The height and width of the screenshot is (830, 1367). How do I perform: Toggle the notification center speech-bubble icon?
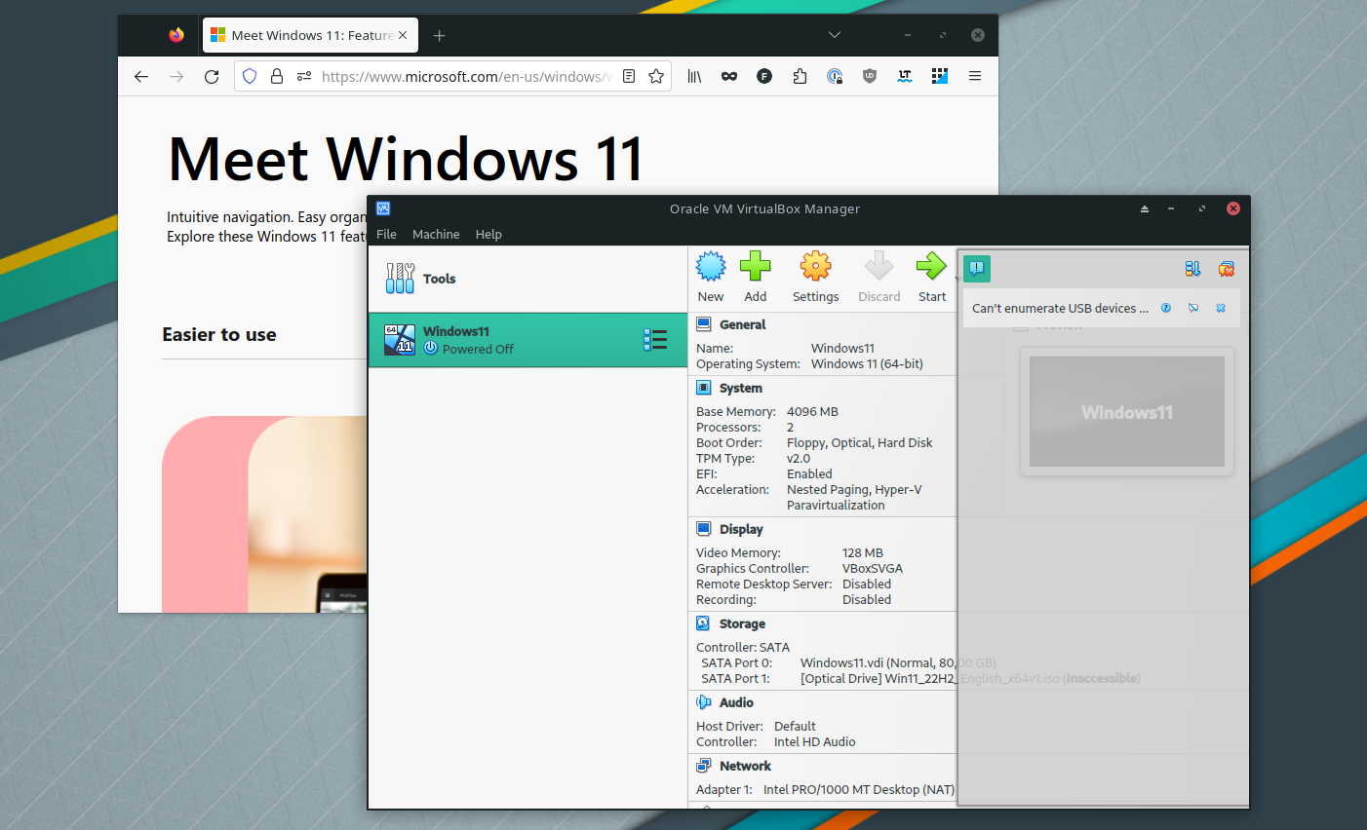tap(977, 269)
